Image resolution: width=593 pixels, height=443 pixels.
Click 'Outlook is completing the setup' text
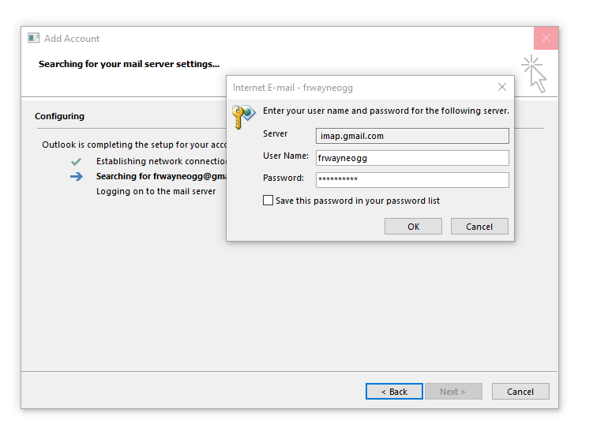pos(134,145)
